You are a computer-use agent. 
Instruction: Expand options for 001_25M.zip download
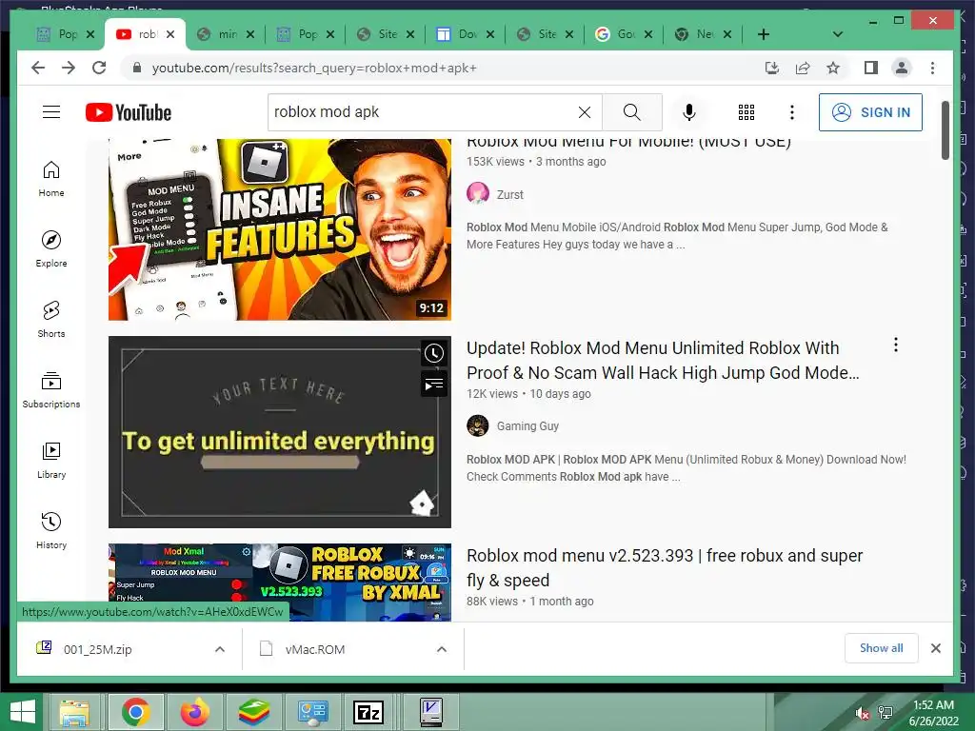point(220,649)
